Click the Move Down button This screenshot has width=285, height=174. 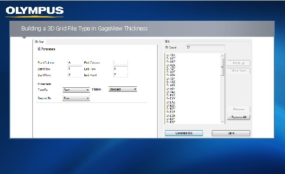pyautogui.click(x=239, y=71)
